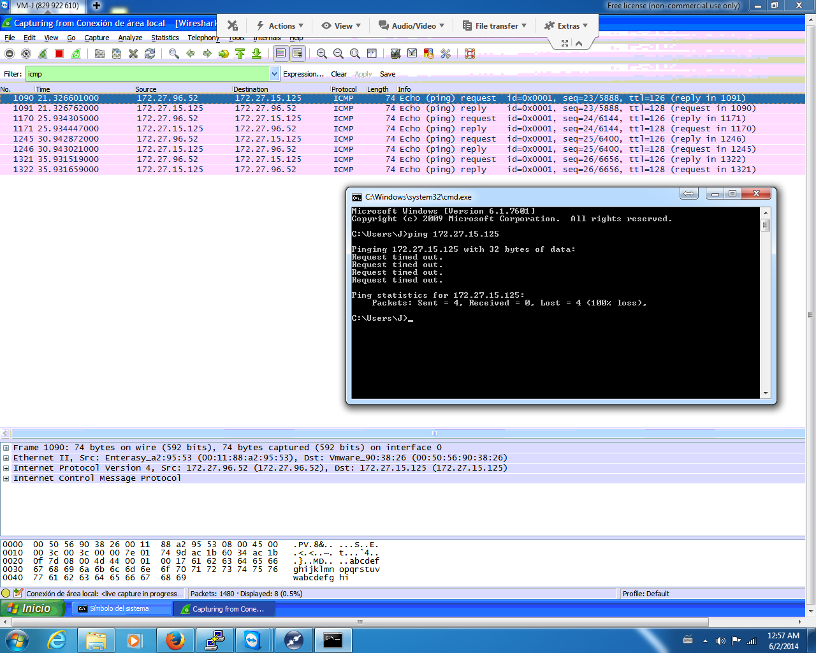Go forward in packet history arrow
816x653 pixels.
pos(207,54)
